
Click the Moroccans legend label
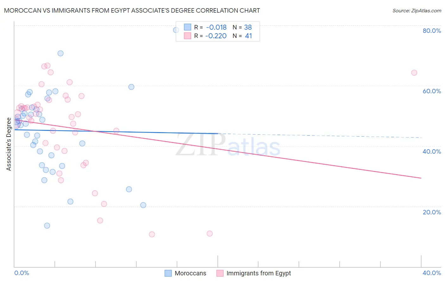click(190, 273)
